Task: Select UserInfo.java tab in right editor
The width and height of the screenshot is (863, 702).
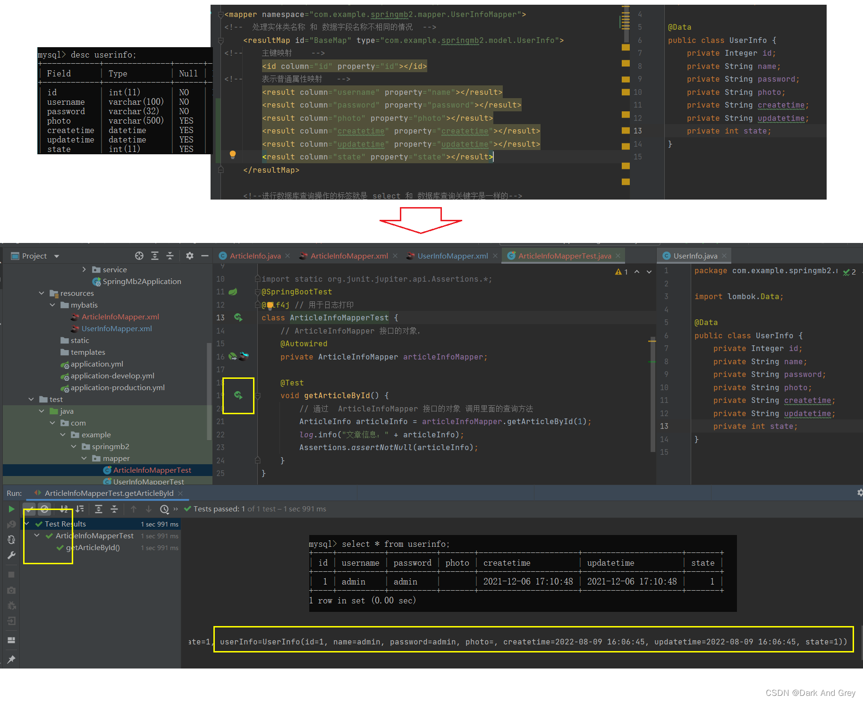Action: click(x=695, y=256)
